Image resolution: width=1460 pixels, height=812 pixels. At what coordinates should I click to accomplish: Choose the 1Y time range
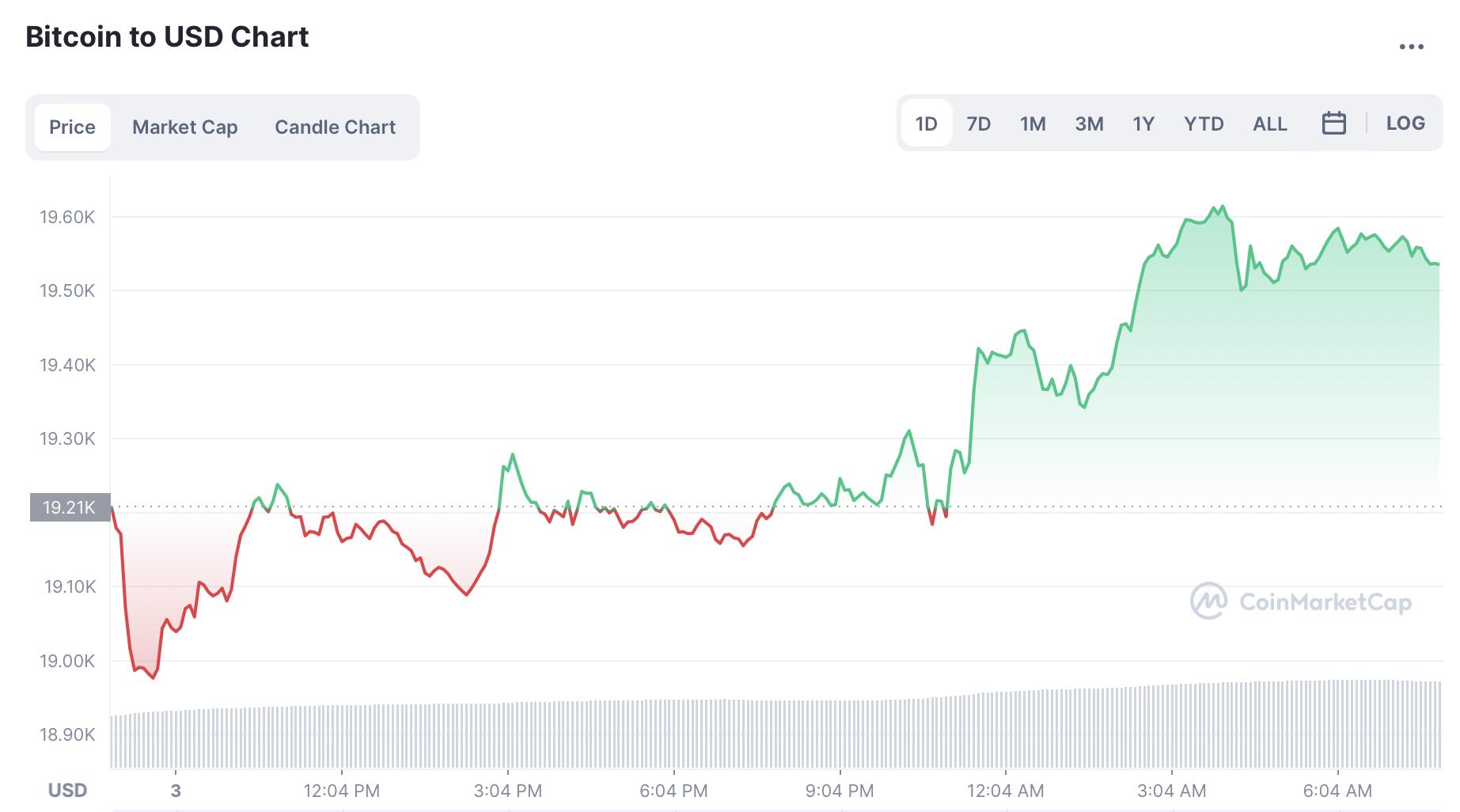click(1143, 124)
